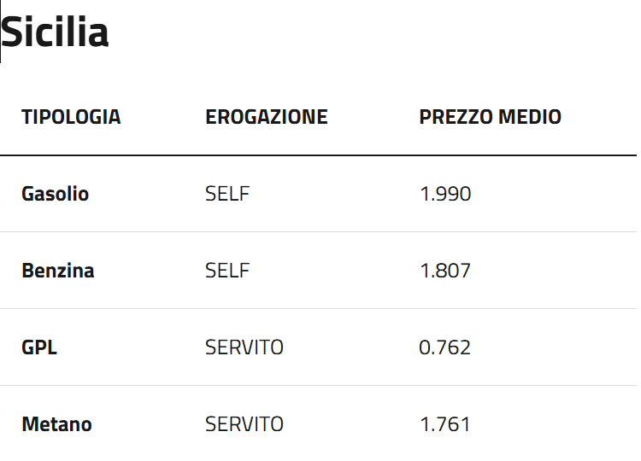Click the Gasolio fuel type cell
The height and width of the screenshot is (461, 641).
pyautogui.click(x=55, y=194)
